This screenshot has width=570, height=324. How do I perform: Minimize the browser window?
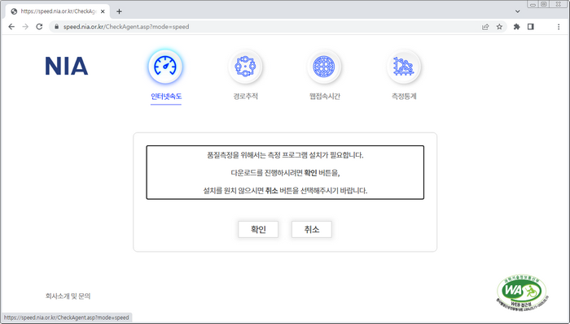pyautogui.click(x=533, y=4)
